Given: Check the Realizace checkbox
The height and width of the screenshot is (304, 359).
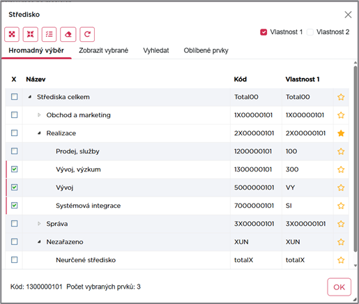Looking at the screenshot, I should coord(15,132).
